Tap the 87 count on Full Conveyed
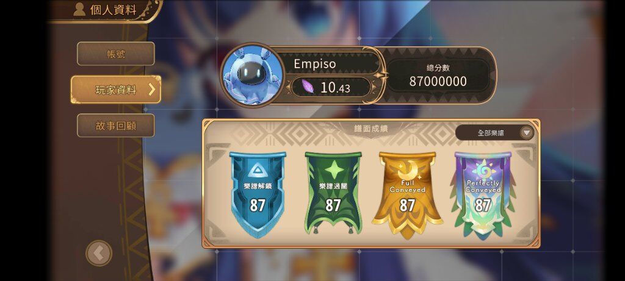The image size is (625, 281). (407, 205)
